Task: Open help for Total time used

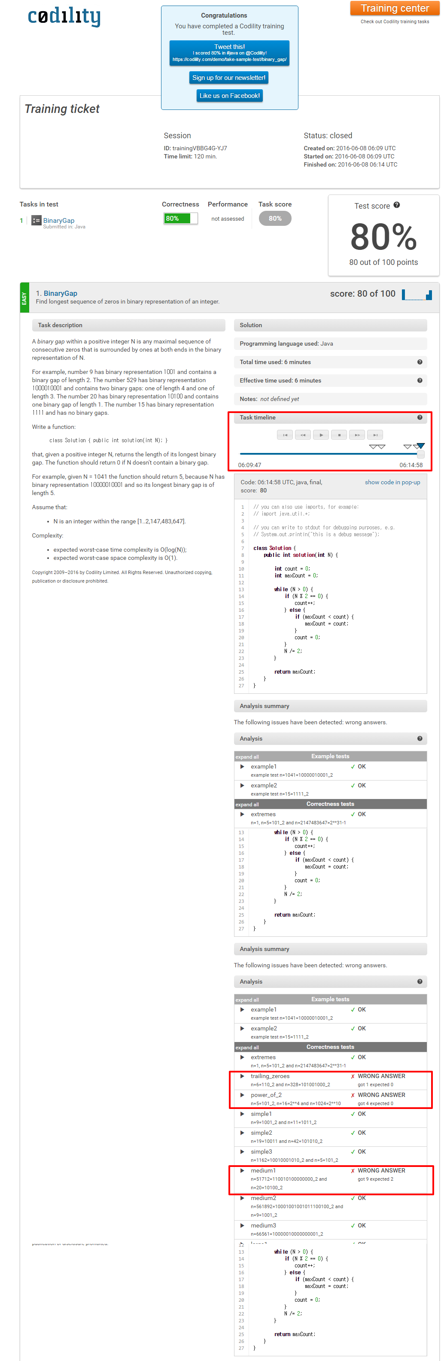Action: pos(420,362)
